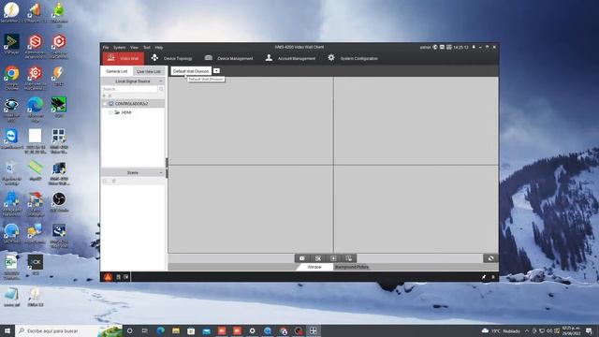Click the lock icon in title bar
Image resolution: width=599 pixels, height=337 pixels.
[474, 48]
